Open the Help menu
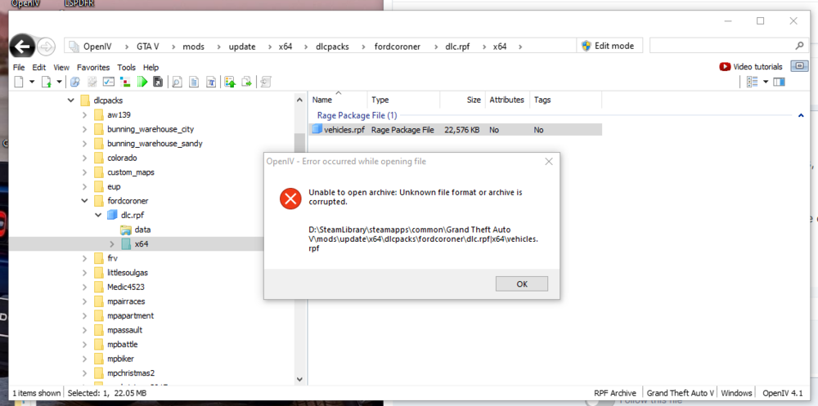Viewport: 818px width, 406px height. [x=151, y=67]
